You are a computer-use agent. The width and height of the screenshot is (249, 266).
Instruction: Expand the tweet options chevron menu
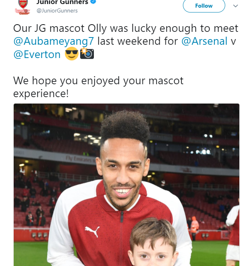click(x=235, y=6)
